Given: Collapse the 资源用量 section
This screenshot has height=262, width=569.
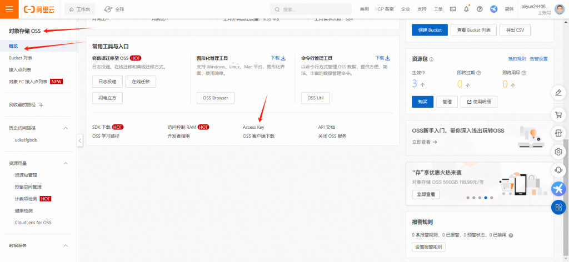Looking at the screenshot, I should tap(66, 163).
